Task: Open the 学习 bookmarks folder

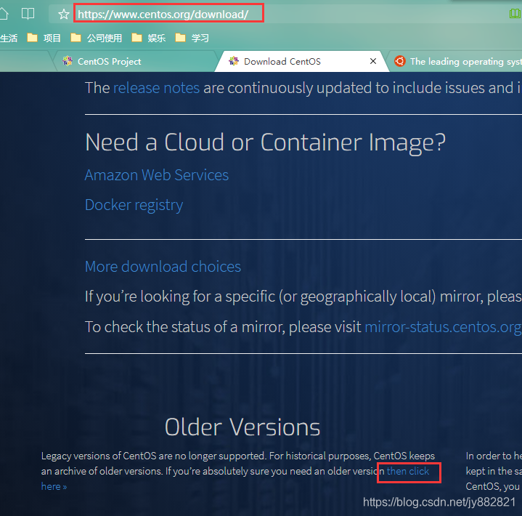Action: pyautogui.click(x=192, y=38)
